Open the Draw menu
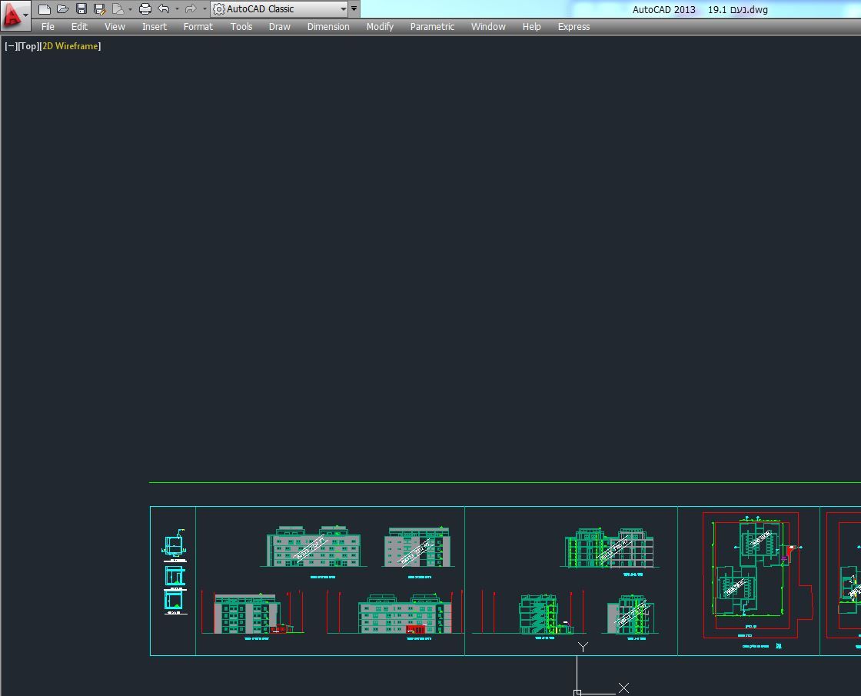The height and width of the screenshot is (696, 861). pyautogui.click(x=280, y=26)
